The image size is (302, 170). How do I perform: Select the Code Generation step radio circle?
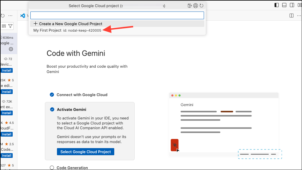coord(52,168)
